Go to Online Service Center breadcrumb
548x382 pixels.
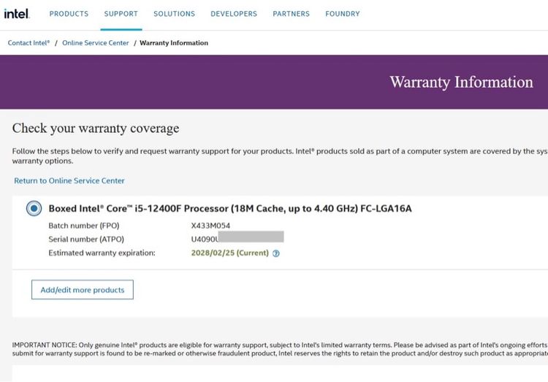pos(96,42)
